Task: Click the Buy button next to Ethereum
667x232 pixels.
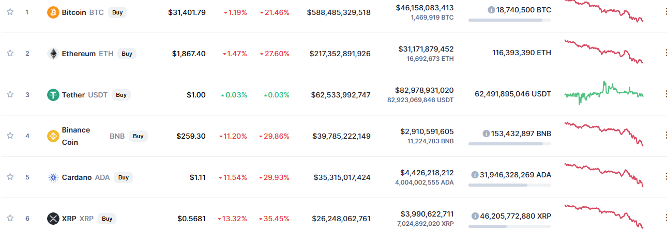Action: 127,54
